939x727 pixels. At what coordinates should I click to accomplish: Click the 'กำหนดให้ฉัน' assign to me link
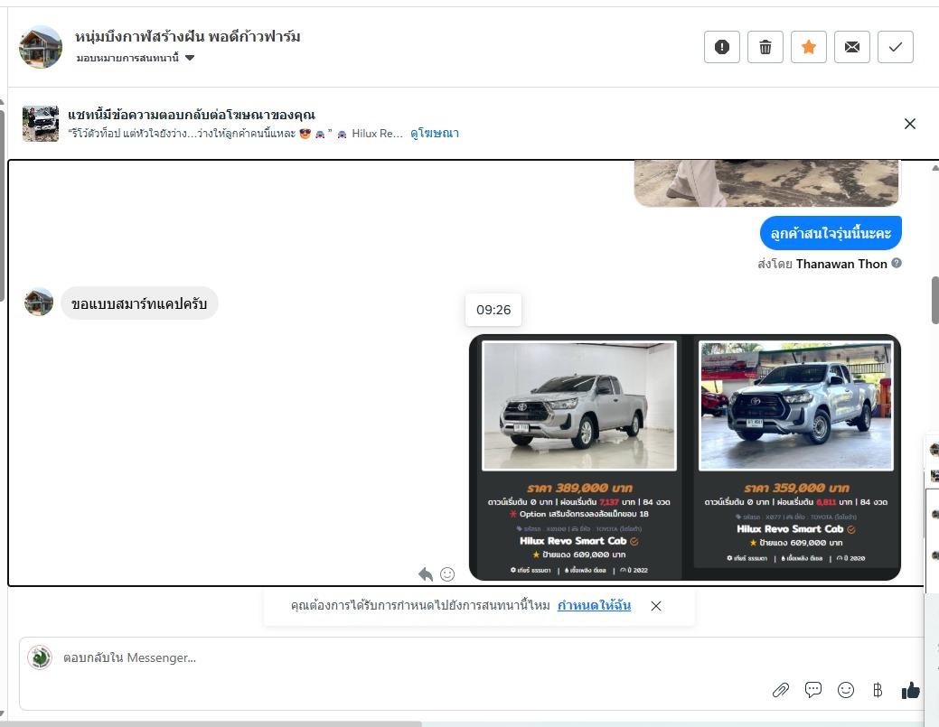pyautogui.click(x=594, y=606)
